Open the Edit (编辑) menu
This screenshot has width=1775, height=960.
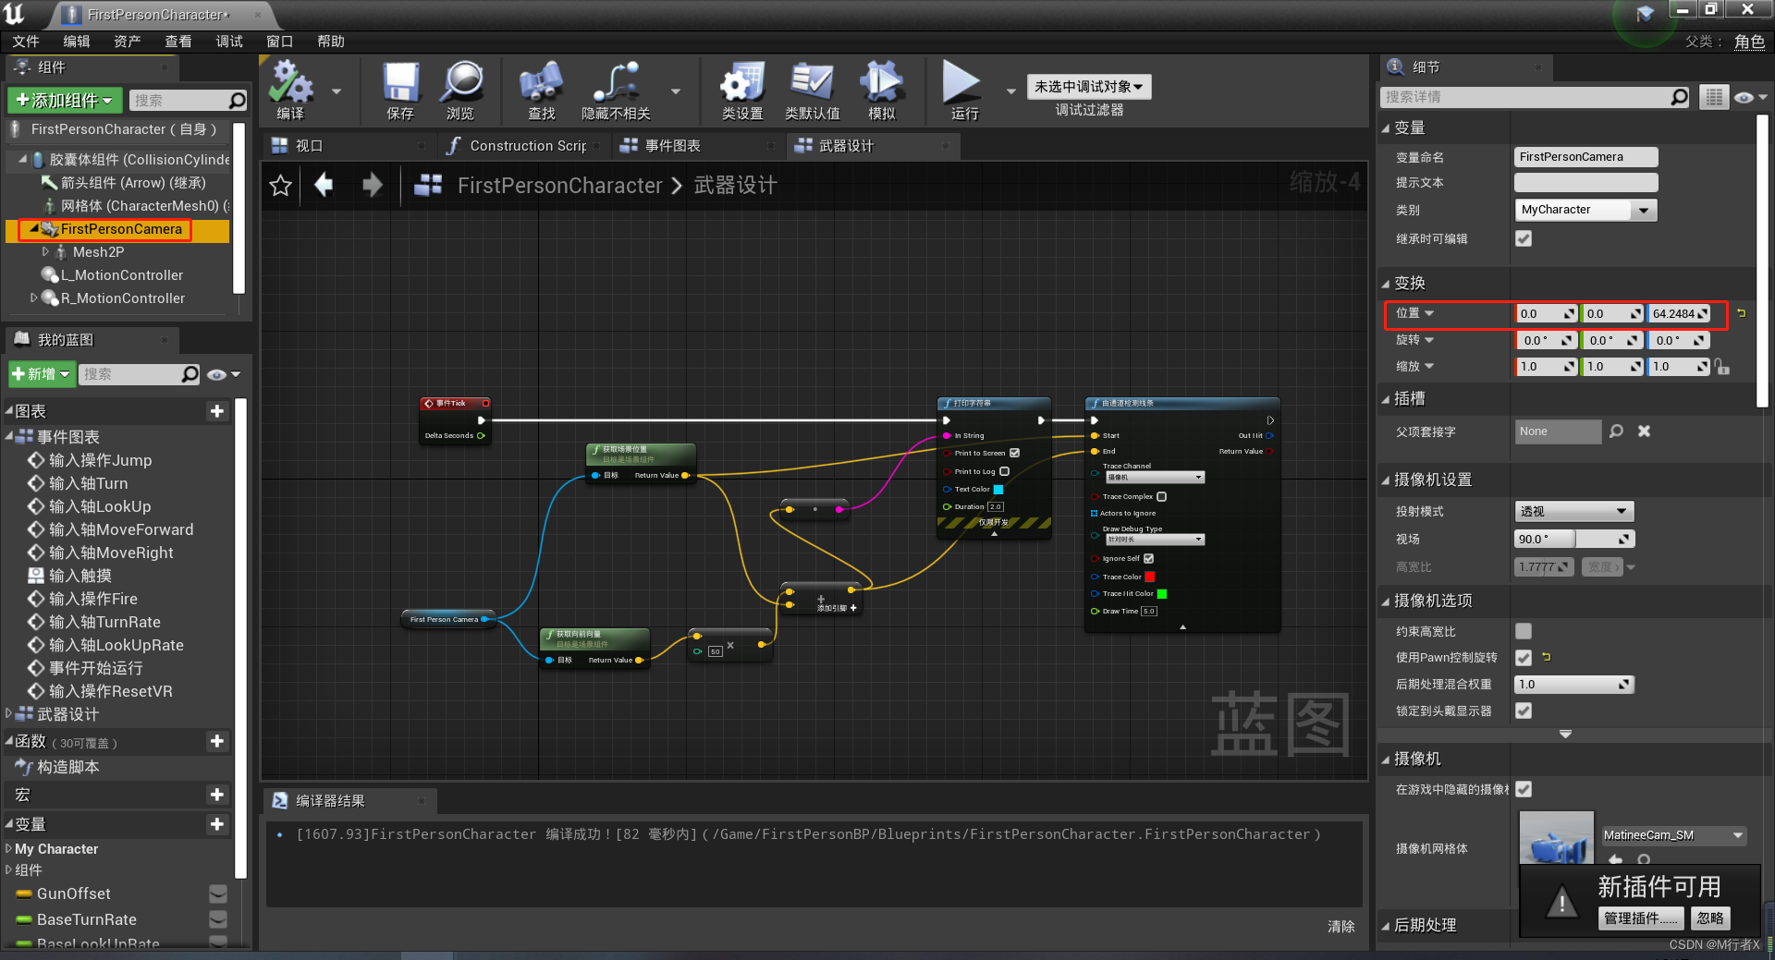coord(77,42)
